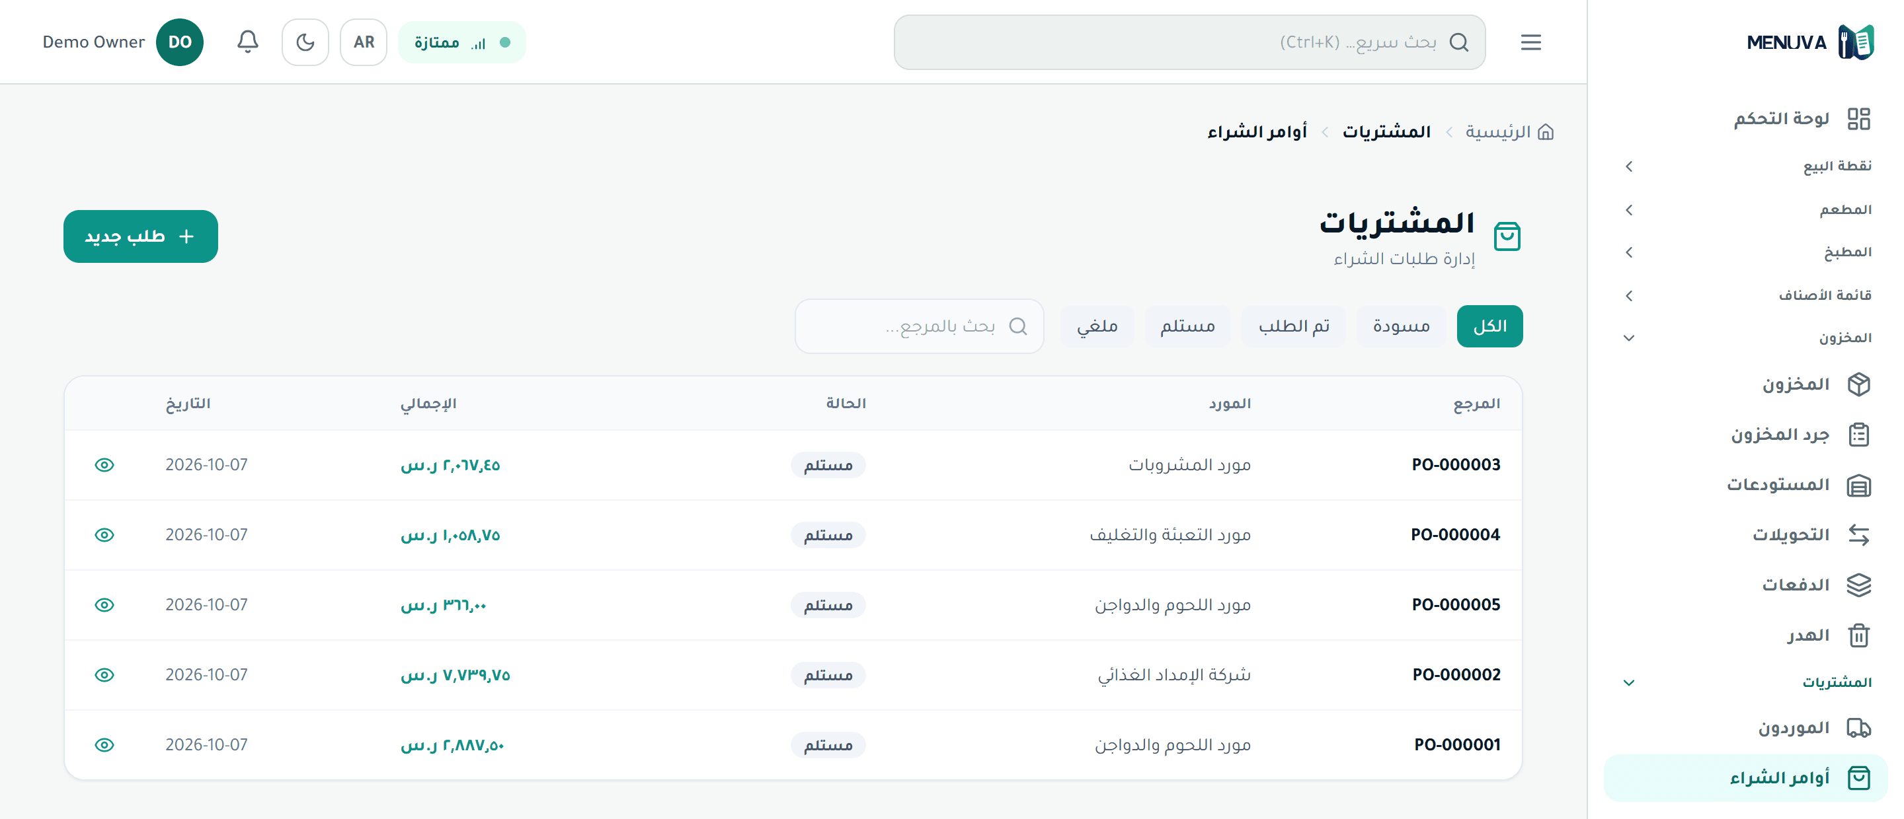Viewport: 1904px width, 819px height.
Task: Select the تم الطلب filter tab
Action: tap(1294, 326)
